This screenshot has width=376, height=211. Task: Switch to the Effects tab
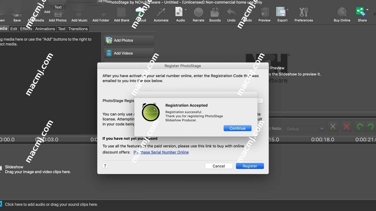click(x=26, y=29)
